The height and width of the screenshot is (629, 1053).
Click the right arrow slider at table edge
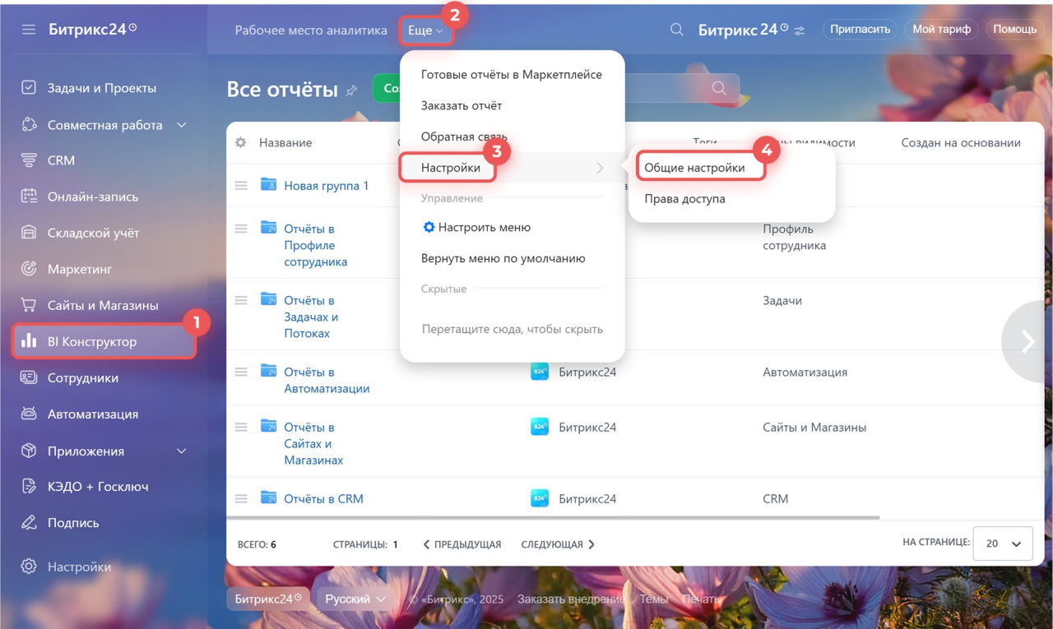[x=1027, y=341]
